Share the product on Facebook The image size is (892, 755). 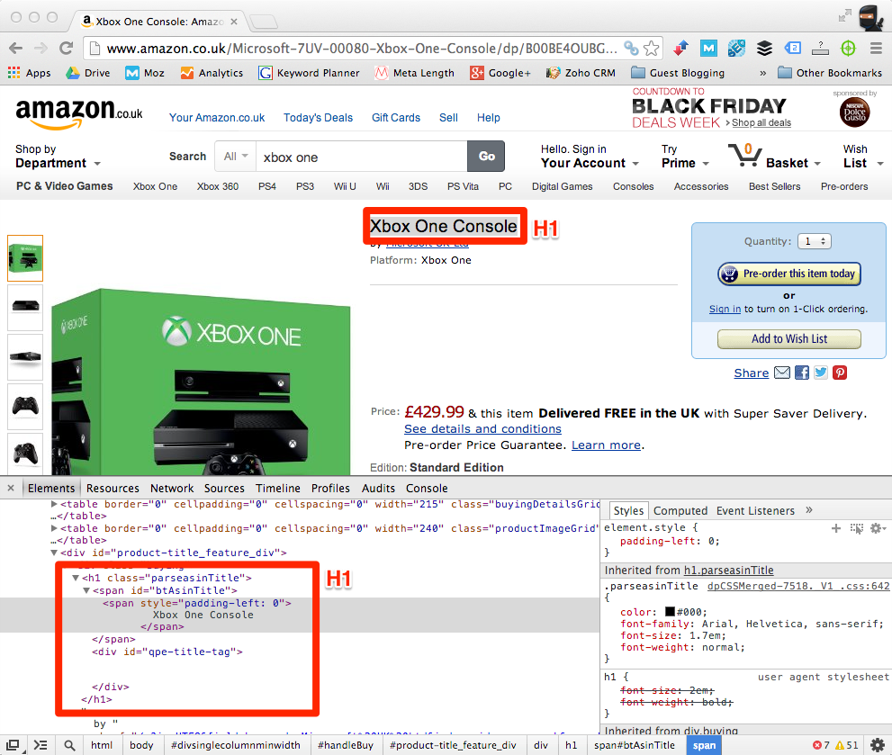(x=802, y=373)
